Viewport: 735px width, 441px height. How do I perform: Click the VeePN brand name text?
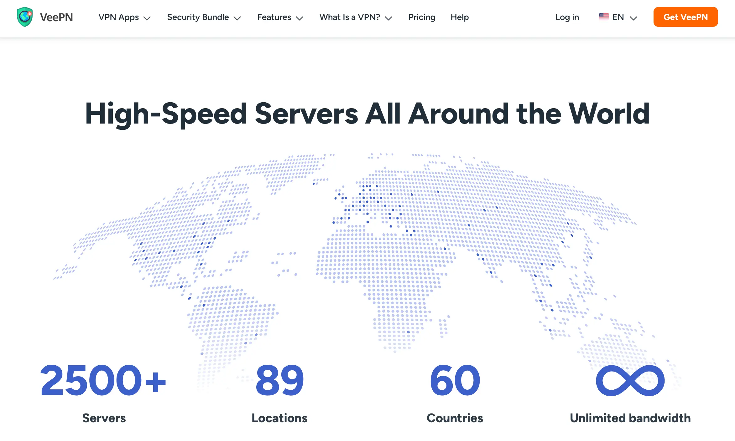(56, 17)
